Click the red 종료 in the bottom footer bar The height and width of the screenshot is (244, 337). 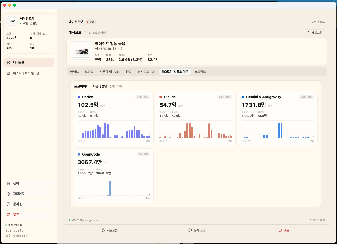point(284,230)
